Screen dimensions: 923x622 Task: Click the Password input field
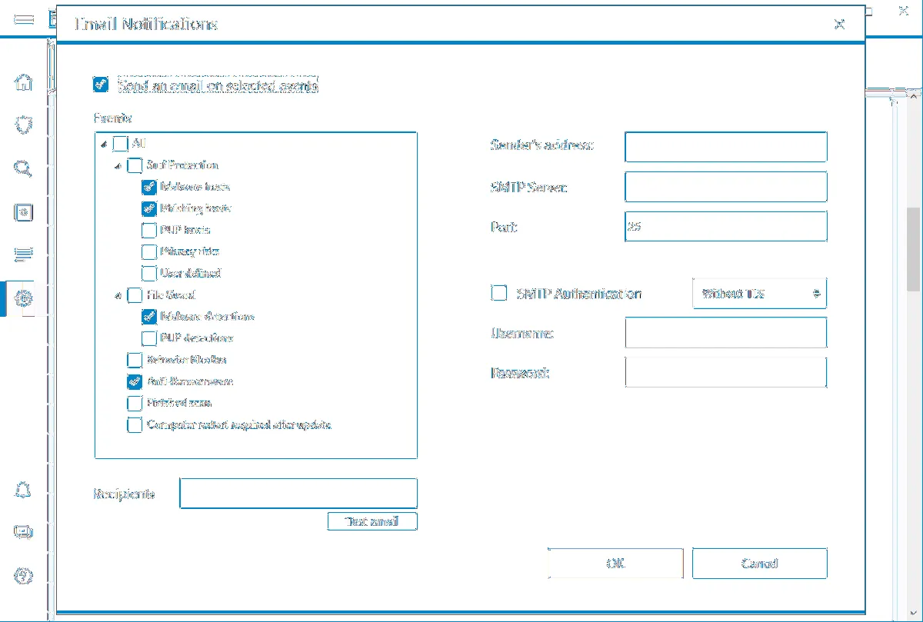point(726,373)
